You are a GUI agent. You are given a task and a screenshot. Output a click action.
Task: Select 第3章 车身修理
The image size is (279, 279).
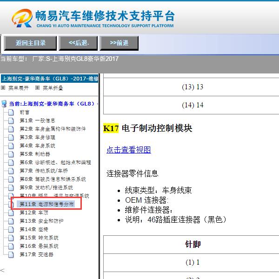pos(37,137)
